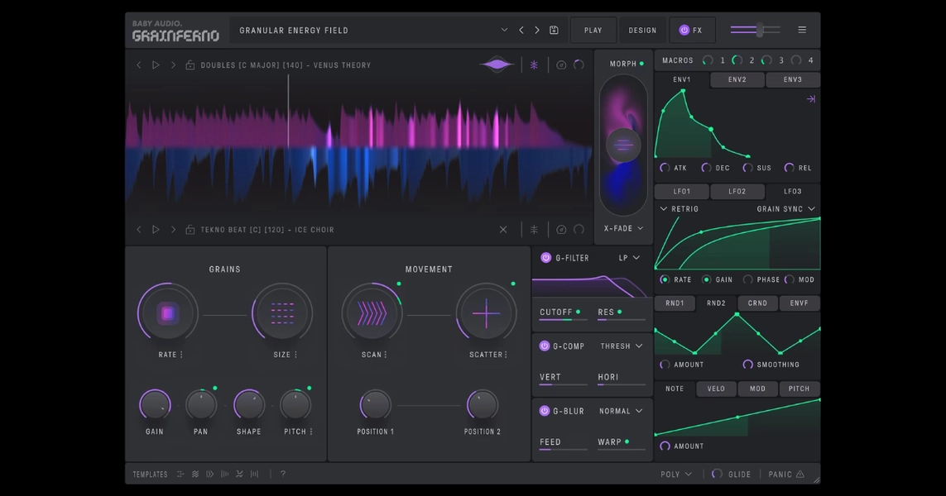The width and height of the screenshot is (946, 496).
Task: Save the Granular Energy Field preset
Action: coord(554,30)
